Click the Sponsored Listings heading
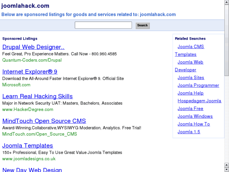Viewport: 229px width, 172px height. pos(20,39)
